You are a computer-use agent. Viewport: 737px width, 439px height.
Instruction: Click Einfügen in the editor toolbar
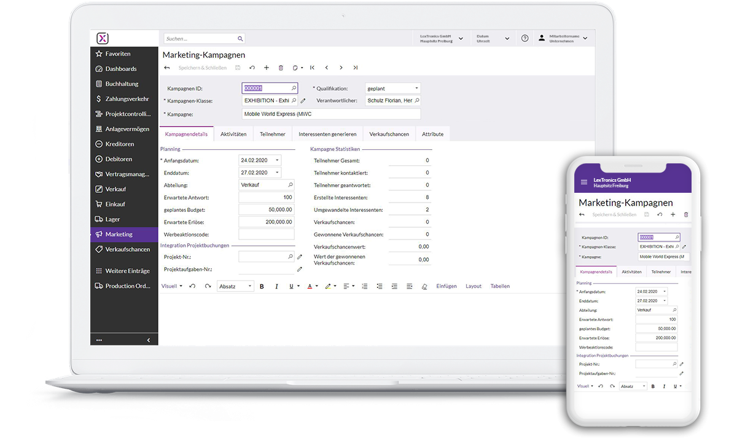pyautogui.click(x=446, y=286)
